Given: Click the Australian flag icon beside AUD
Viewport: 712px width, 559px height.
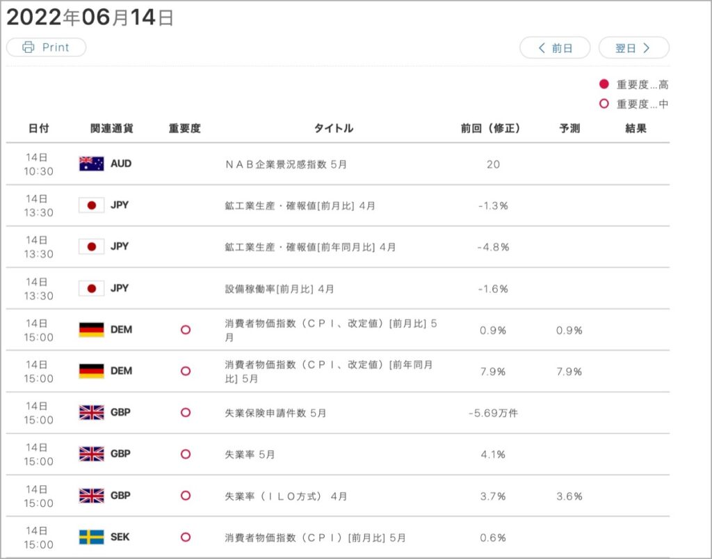Looking at the screenshot, I should 91,164.
